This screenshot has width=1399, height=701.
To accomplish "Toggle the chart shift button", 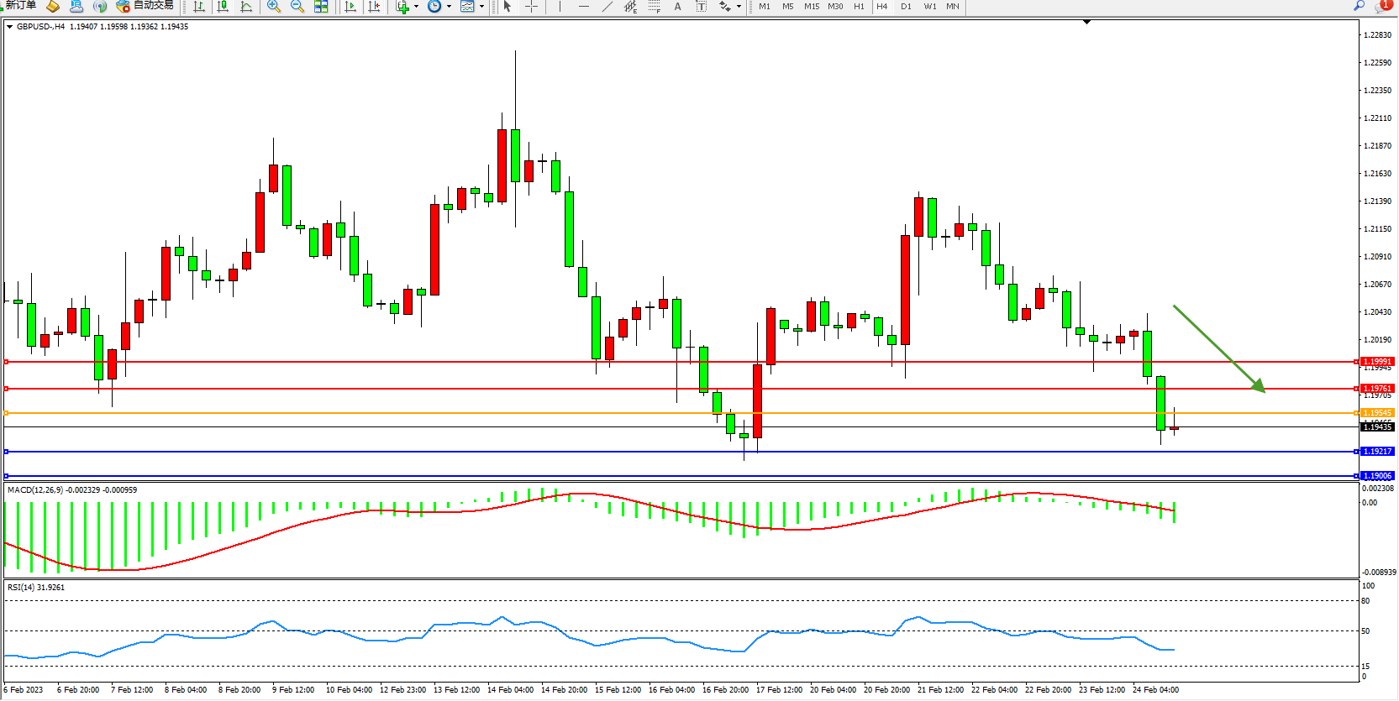I will click(374, 6).
